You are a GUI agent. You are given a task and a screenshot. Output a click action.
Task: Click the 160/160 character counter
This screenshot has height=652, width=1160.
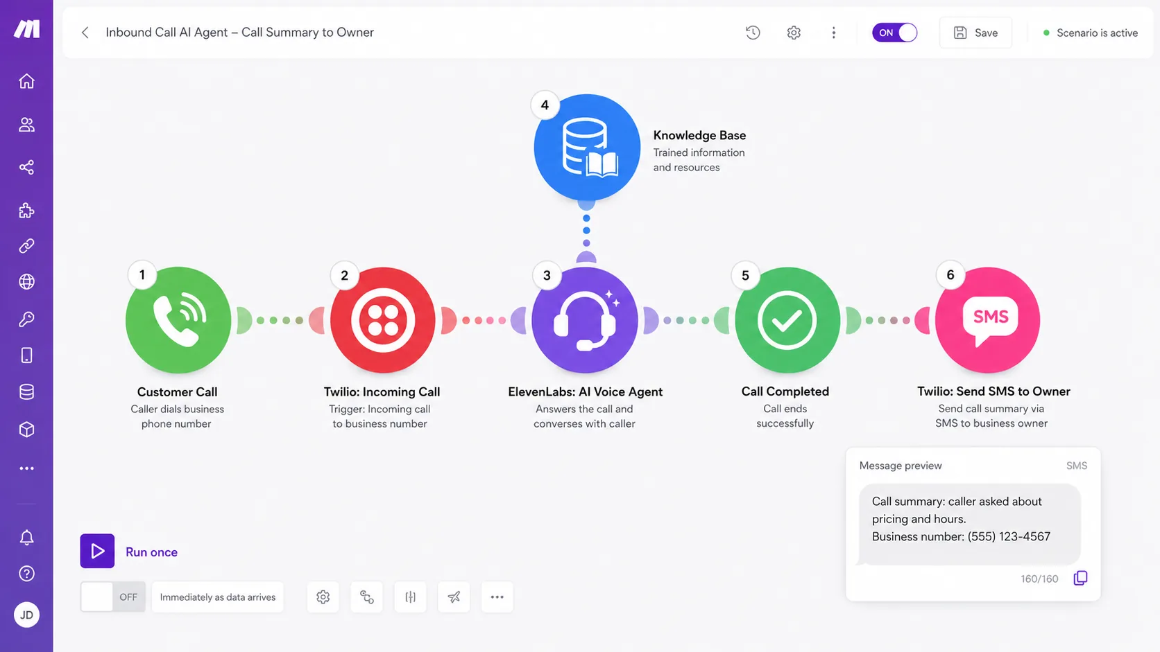pyautogui.click(x=1039, y=579)
